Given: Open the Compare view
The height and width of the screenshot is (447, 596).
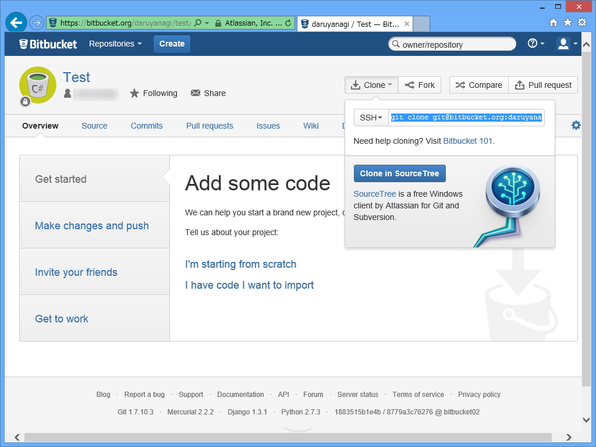Looking at the screenshot, I should point(478,84).
